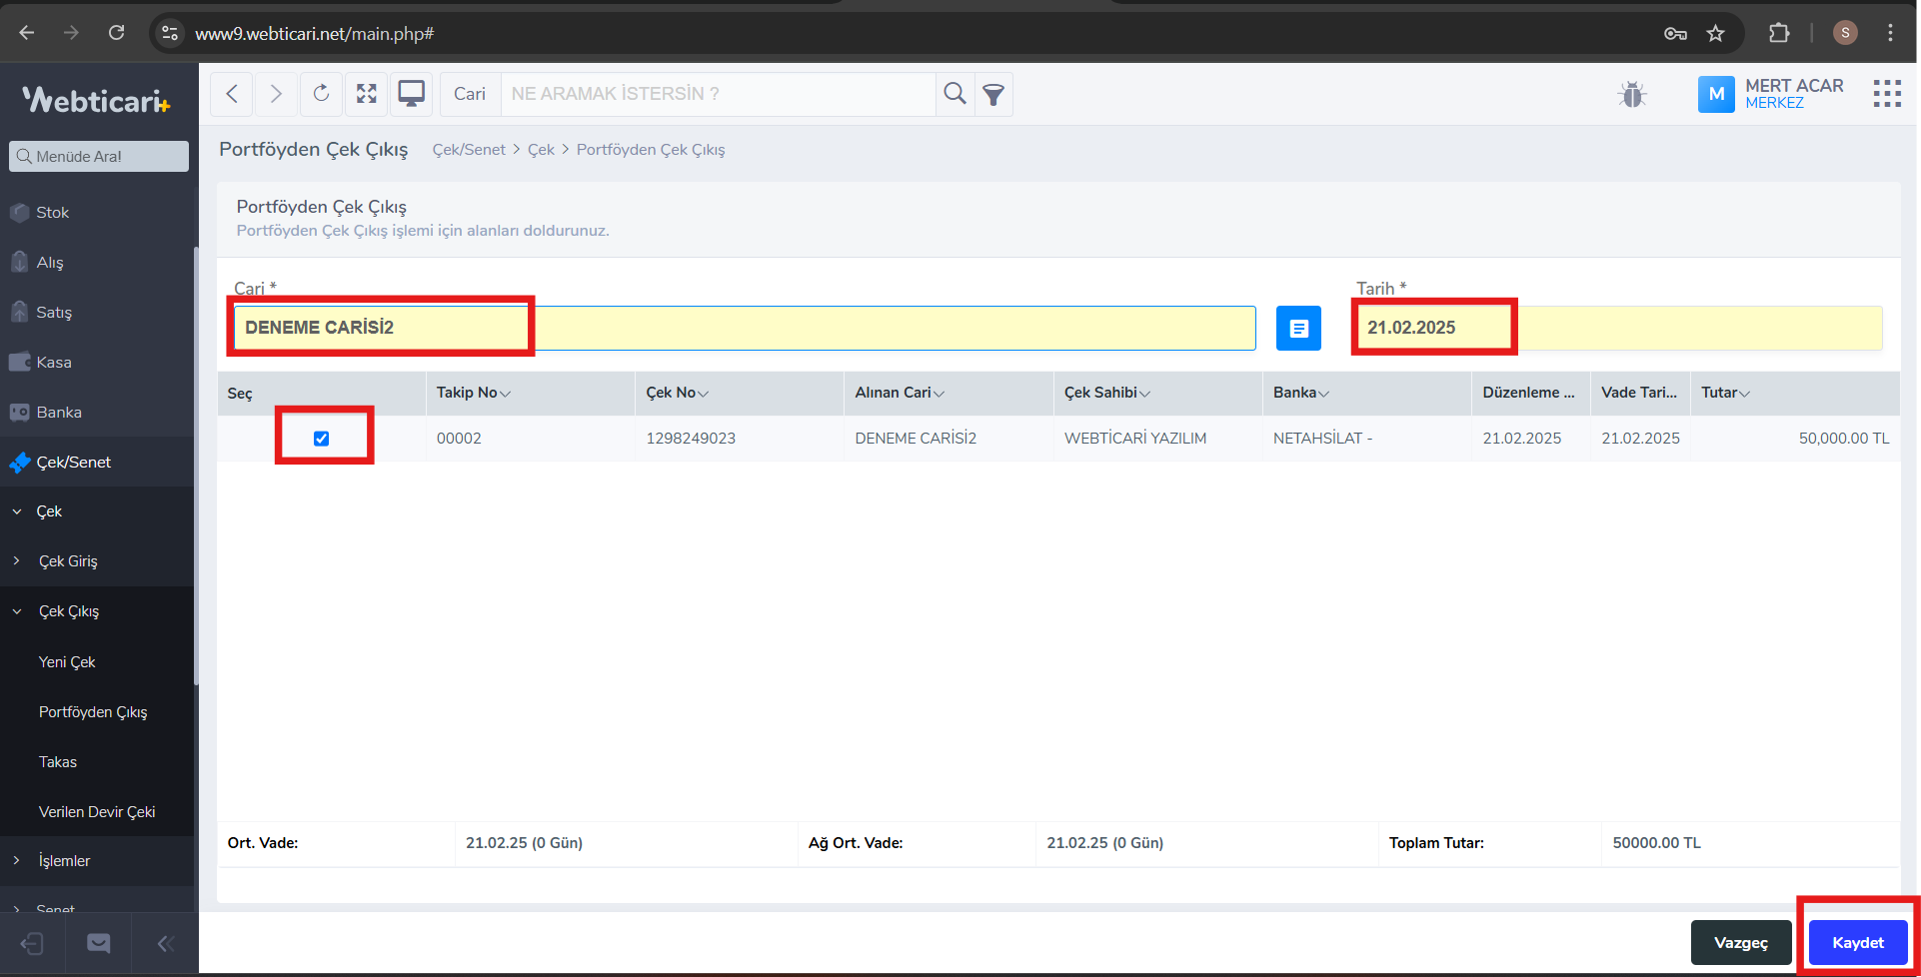Screen dimensions: 1921x977
Task: Open the filter funnel icon
Action: (993, 95)
